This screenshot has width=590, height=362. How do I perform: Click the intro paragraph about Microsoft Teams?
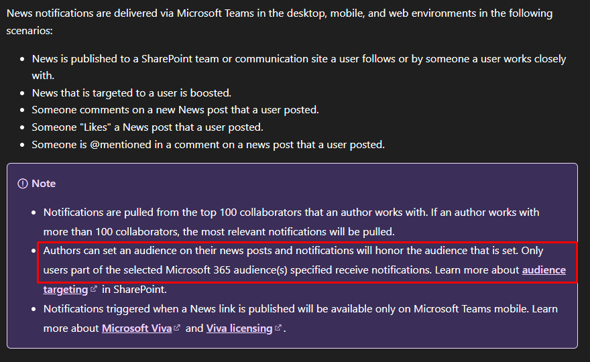coord(280,22)
